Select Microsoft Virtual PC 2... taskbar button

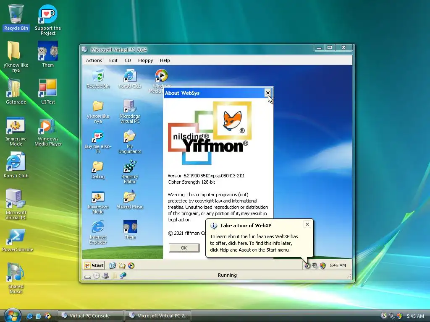click(x=158, y=316)
